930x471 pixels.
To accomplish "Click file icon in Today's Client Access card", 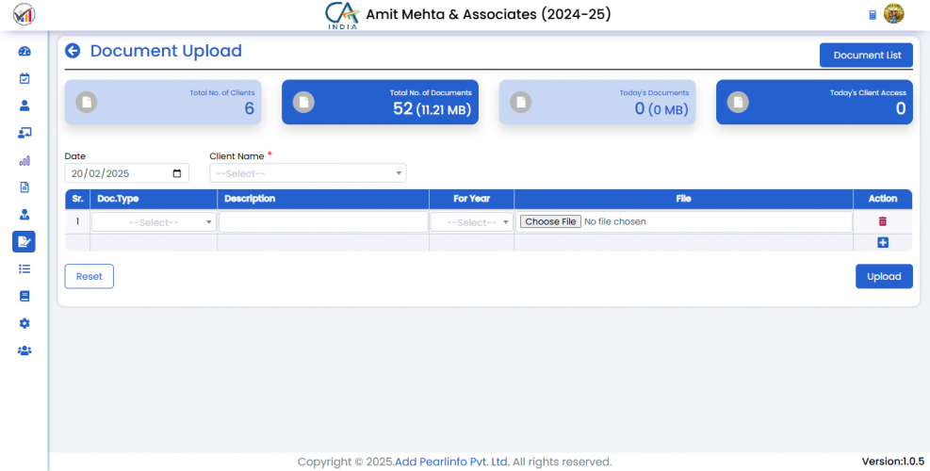I will pos(738,102).
